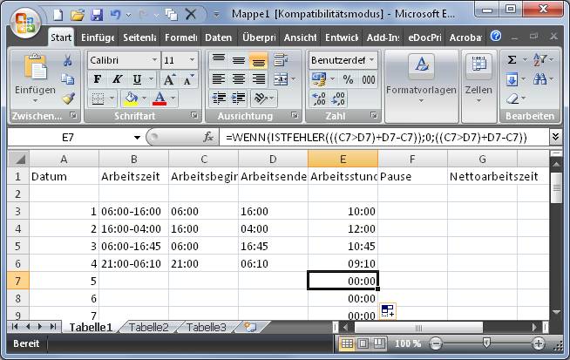The width and height of the screenshot is (570, 360).
Task: Click the Select All corner button
Action: pyautogui.click(x=18, y=159)
